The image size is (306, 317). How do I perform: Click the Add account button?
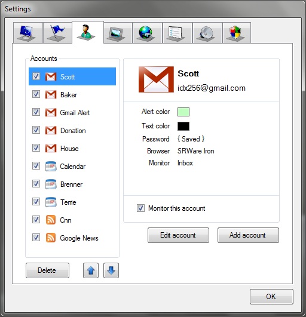coord(248,235)
